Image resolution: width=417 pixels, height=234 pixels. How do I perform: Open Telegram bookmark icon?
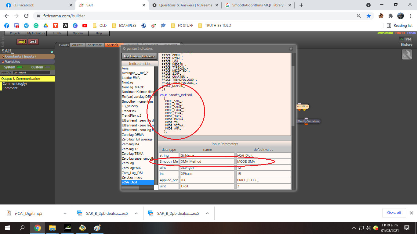(26, 26)
